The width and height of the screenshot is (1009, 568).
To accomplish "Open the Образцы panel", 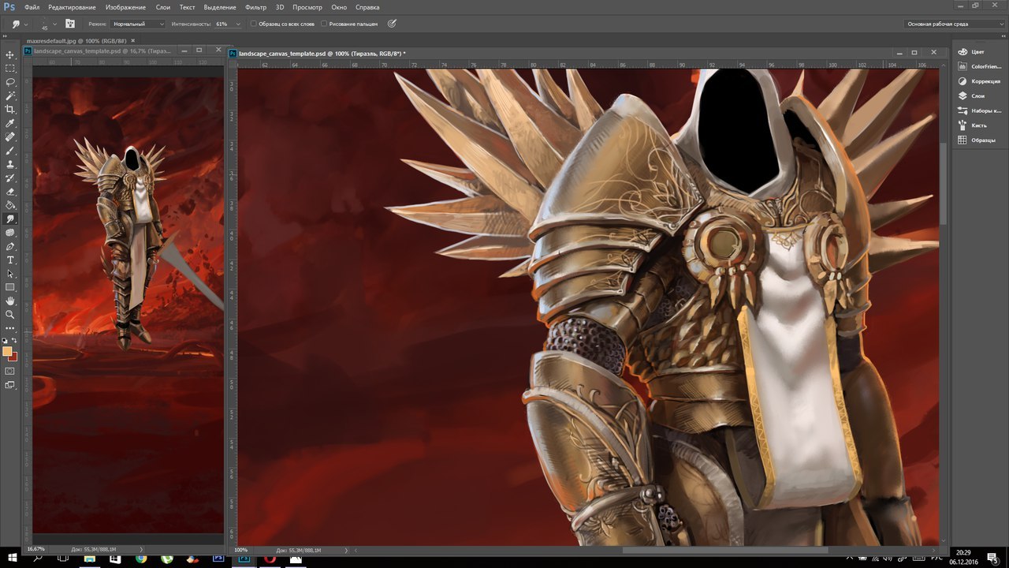I will [979, 140].
